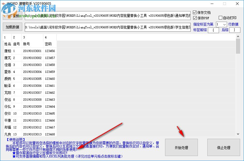This screenshot has height=161, width=244.
Task: Select the 密码 password column header
Action: coord(48,44)
